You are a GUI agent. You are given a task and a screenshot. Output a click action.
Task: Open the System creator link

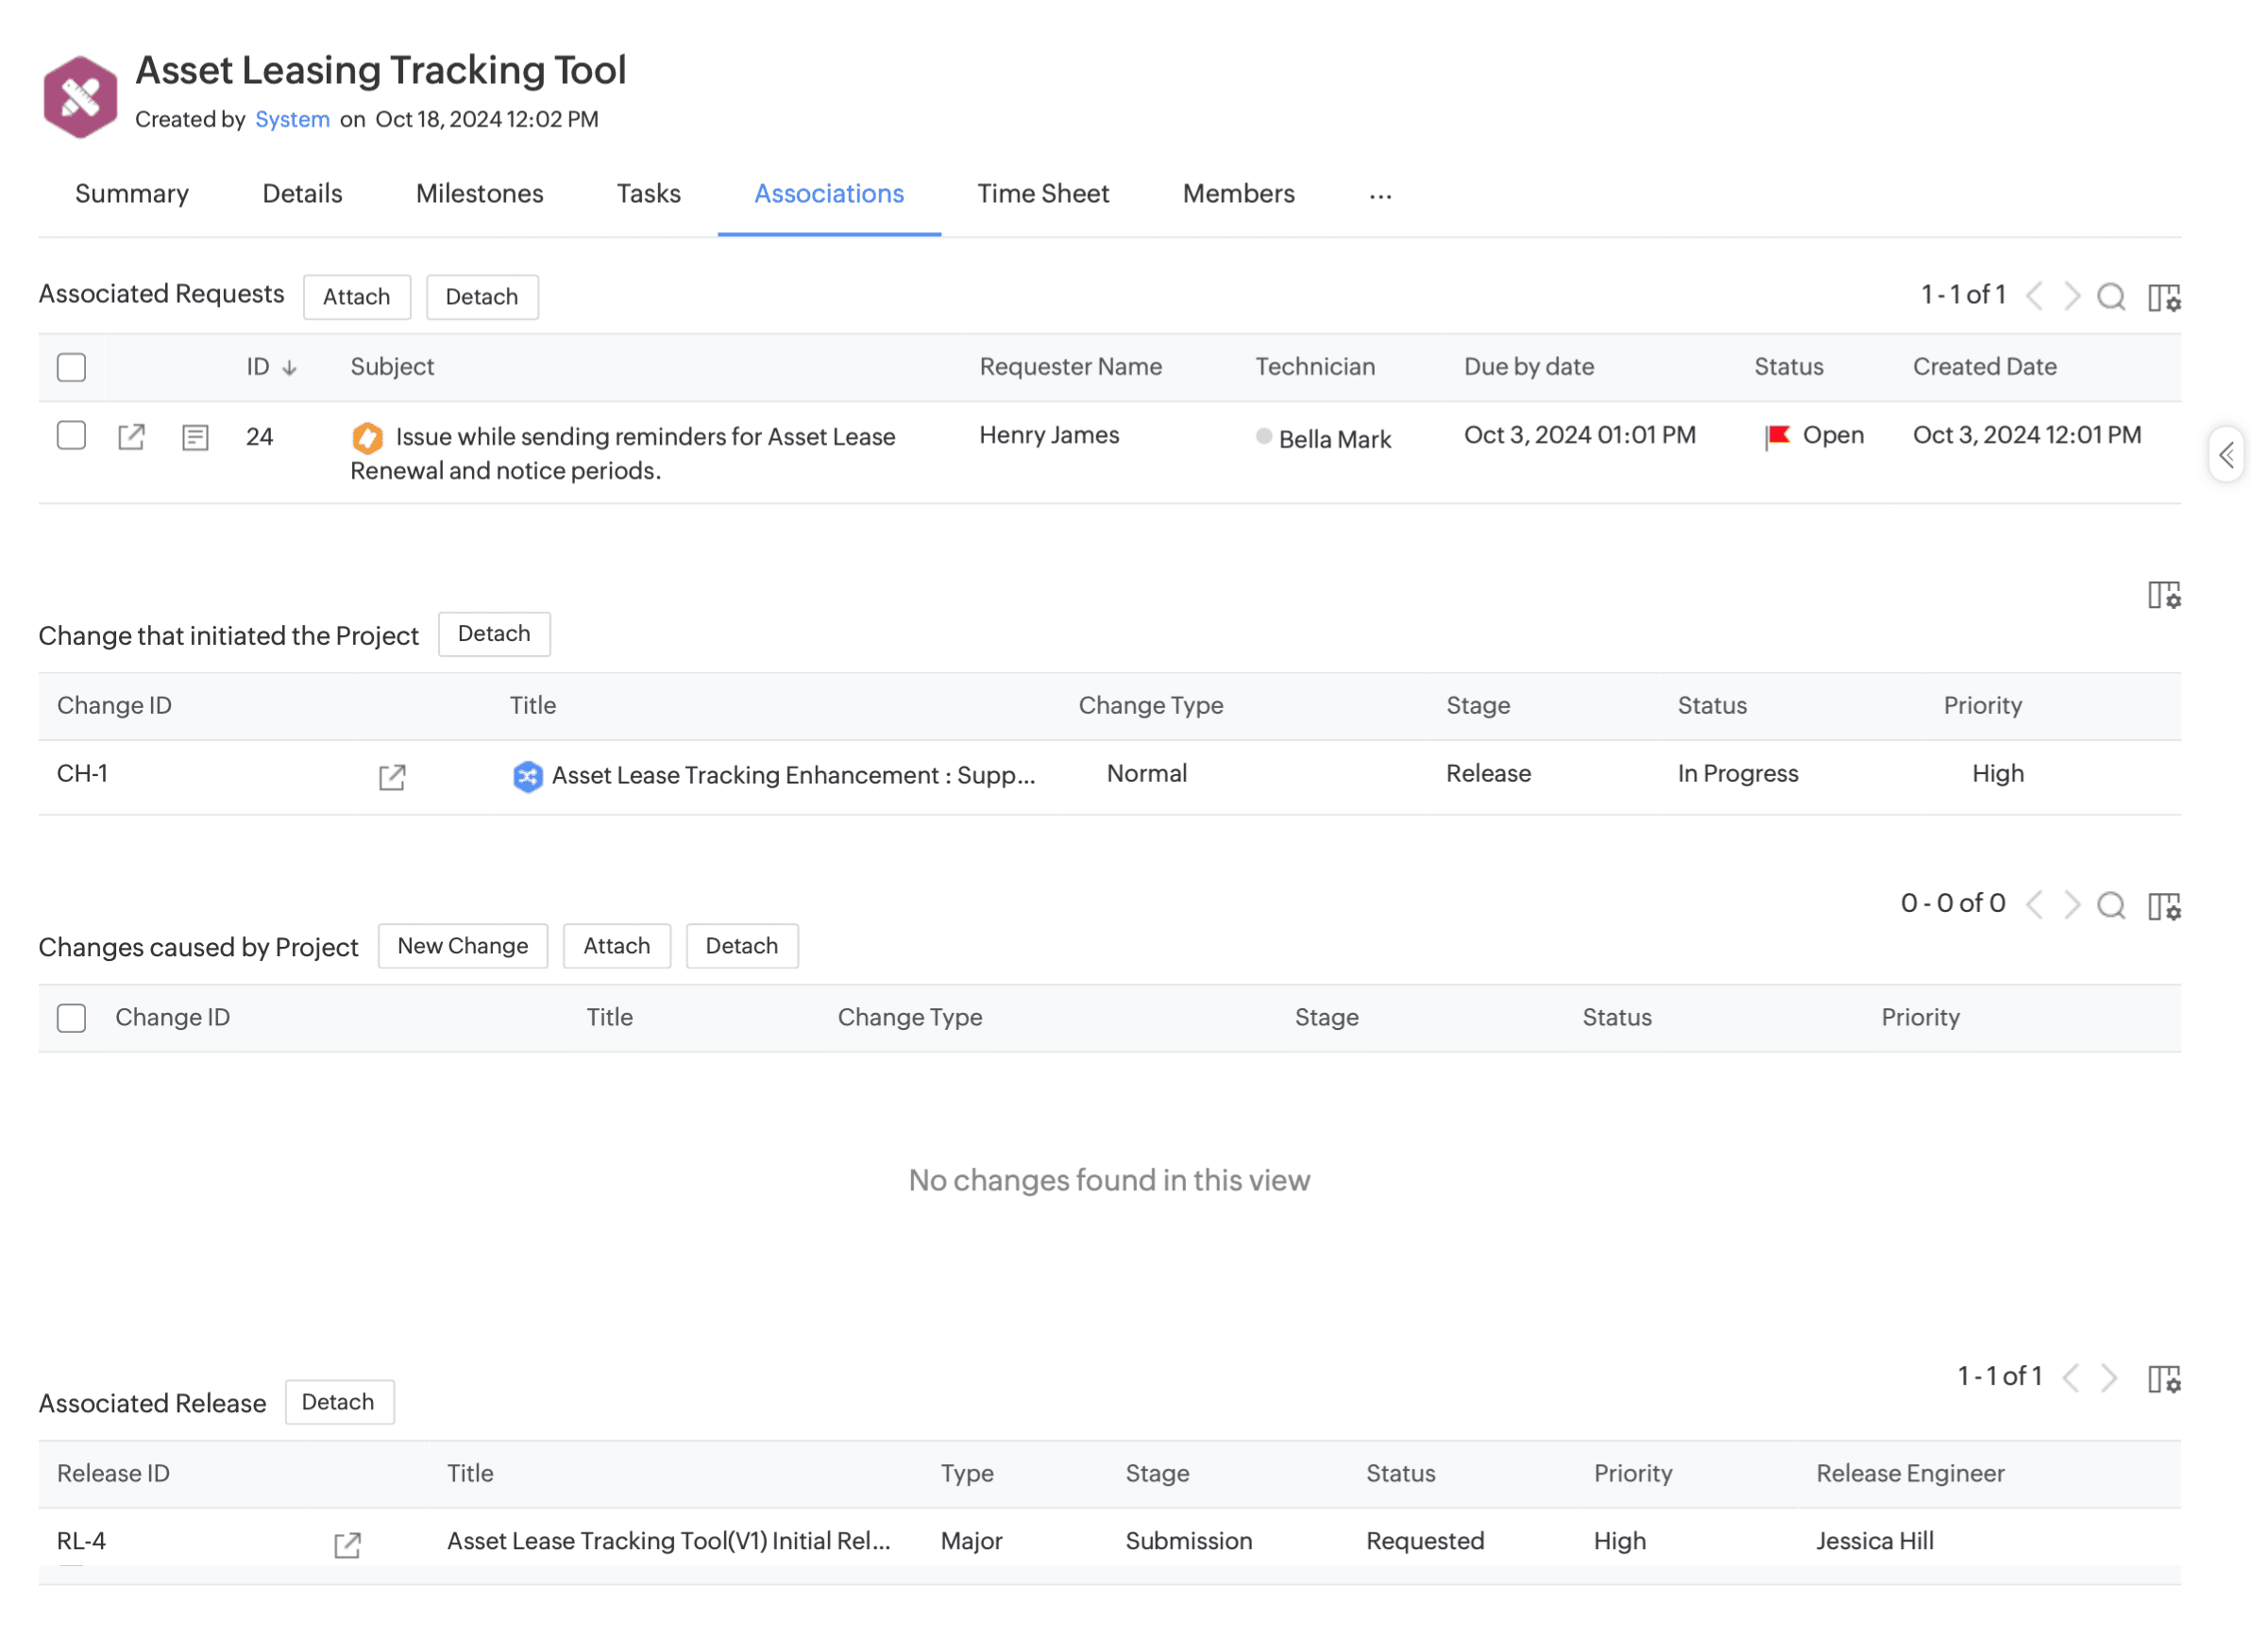click(x=292, y=119)
